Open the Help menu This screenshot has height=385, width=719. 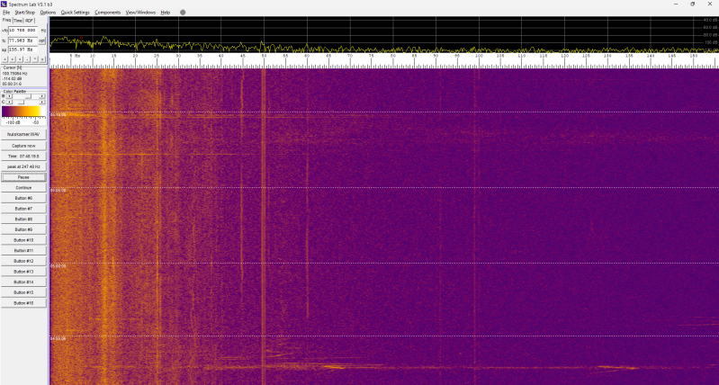point(165,13)
